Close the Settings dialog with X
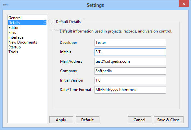The height and width of the screenshot is (130, 191). coord(184,4)
